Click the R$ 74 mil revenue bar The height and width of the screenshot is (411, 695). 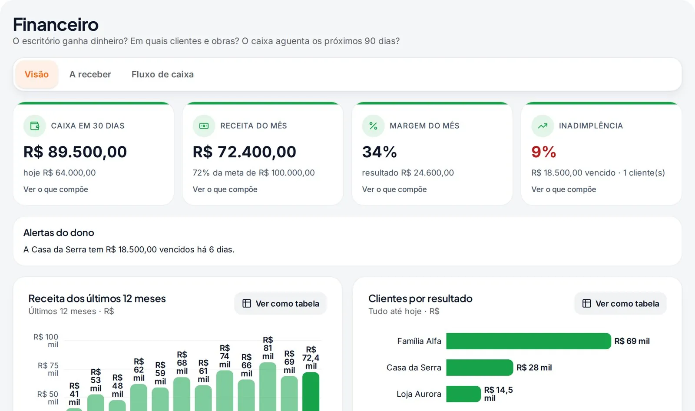tap(225, 391)
